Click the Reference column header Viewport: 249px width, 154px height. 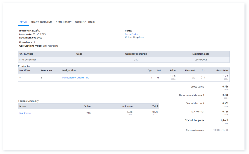[x=46, y=70]
